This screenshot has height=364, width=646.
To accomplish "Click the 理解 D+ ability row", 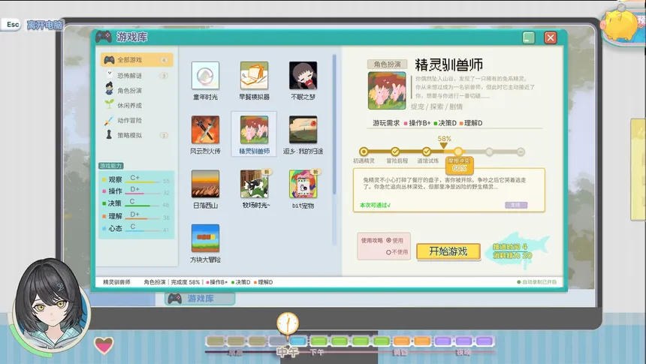I will click(136, 215).
